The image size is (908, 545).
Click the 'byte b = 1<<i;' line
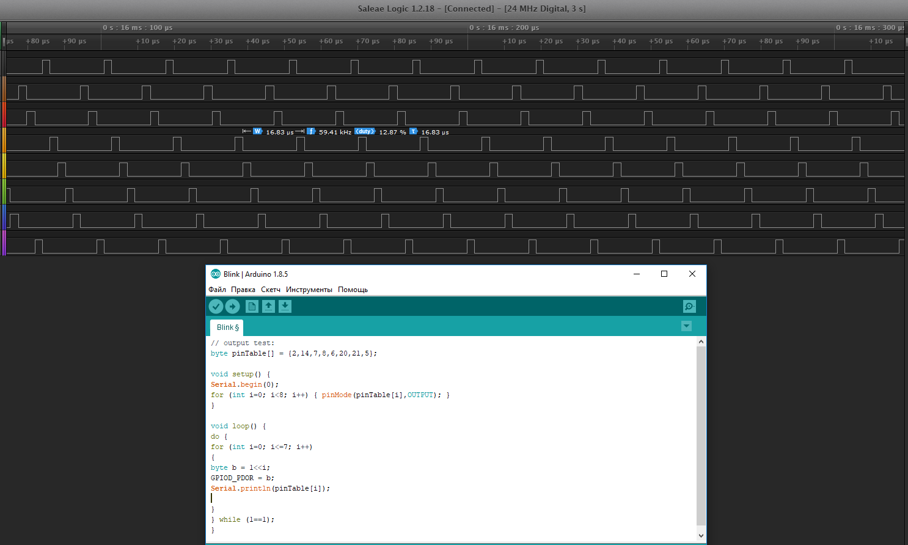[x=240, y=467]
